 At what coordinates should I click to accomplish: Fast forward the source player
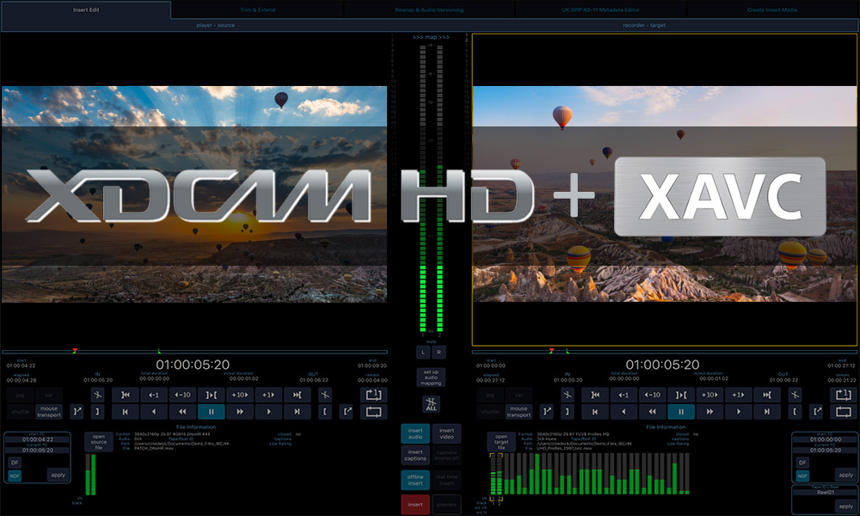point(240,411)
